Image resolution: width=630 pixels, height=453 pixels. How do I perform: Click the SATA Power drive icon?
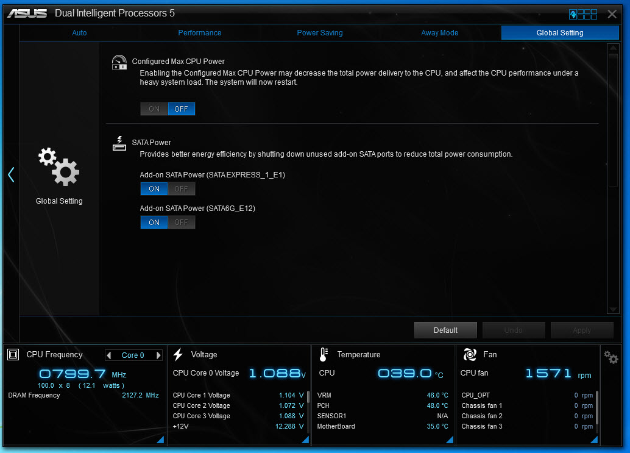click(119, 143)
